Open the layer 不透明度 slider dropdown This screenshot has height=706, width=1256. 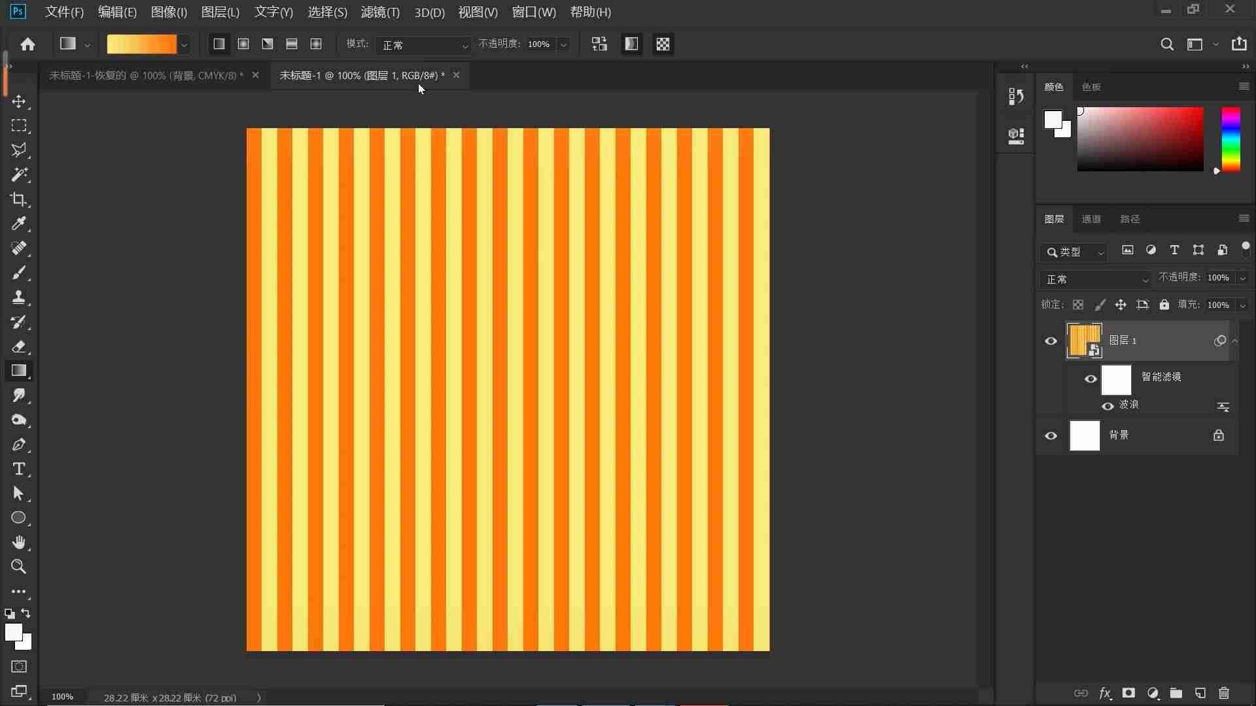(x=1242, y=278)
